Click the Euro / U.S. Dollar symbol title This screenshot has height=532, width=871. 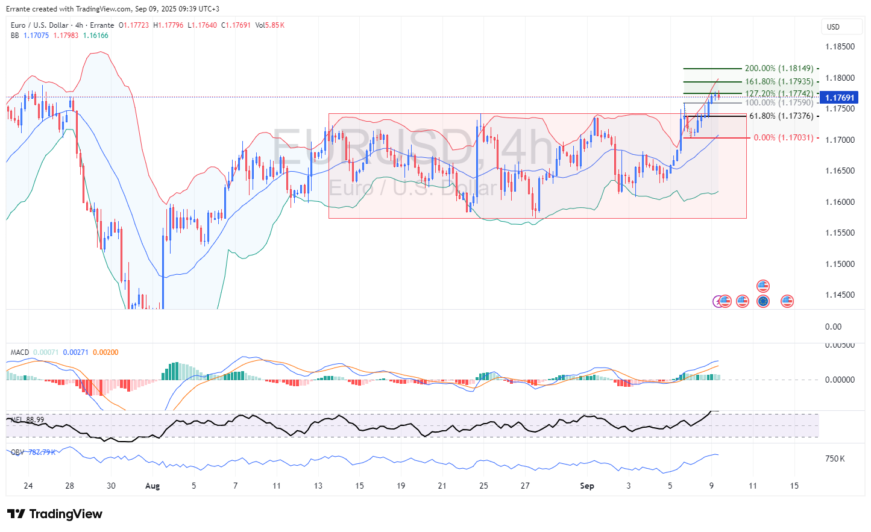pos(39,25)
